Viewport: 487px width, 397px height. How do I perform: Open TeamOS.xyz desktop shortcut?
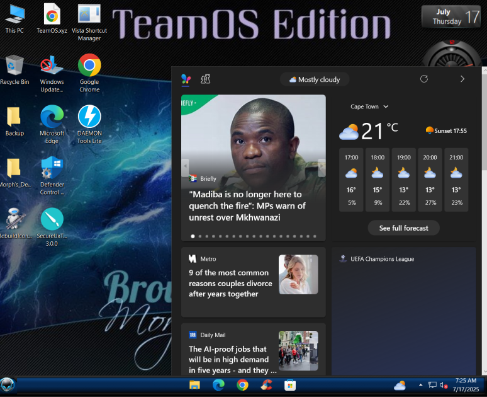click(x=52, y=19)
